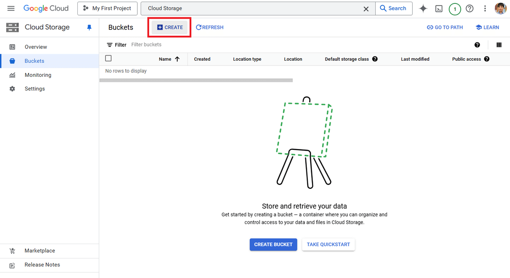Click the Google Cloud logo
The width and height of the screenshot is (510, 278).
click(x=46, y=8)
